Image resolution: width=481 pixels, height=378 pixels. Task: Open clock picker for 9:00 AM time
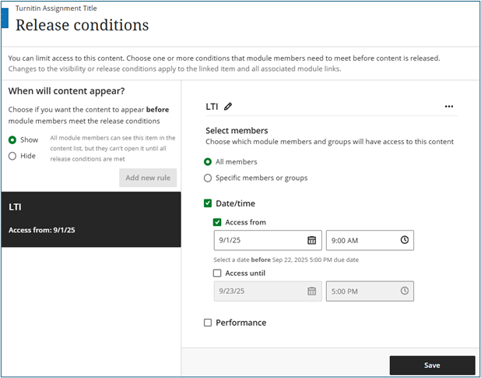404,240
